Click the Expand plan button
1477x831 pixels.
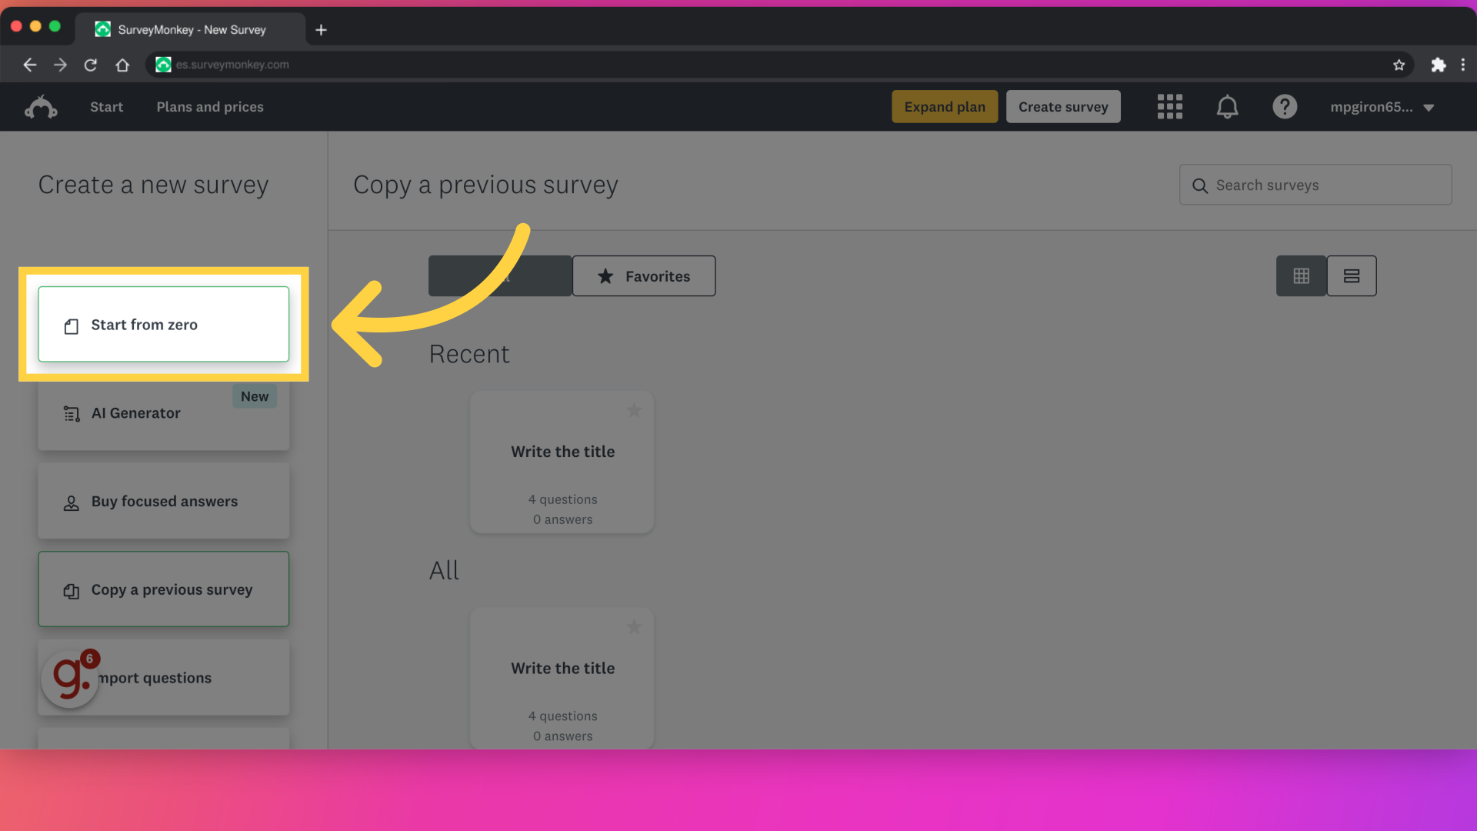(945, 106)
